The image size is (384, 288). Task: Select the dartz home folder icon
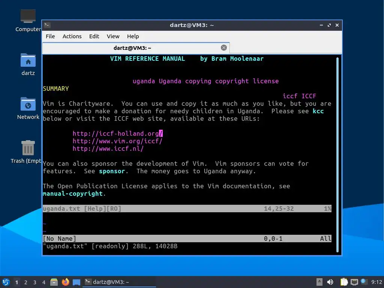[28, 64]
